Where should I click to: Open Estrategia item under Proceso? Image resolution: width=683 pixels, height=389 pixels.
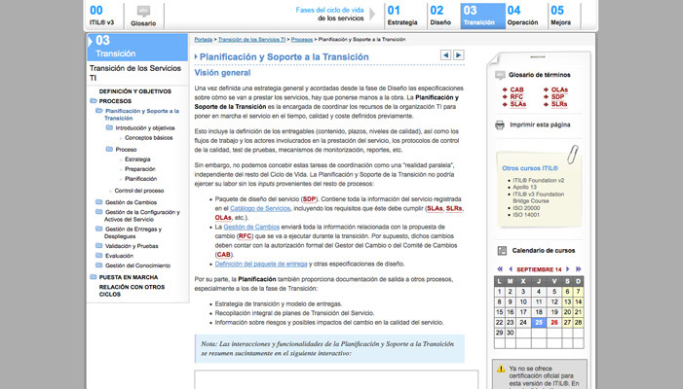coord(137,159)
